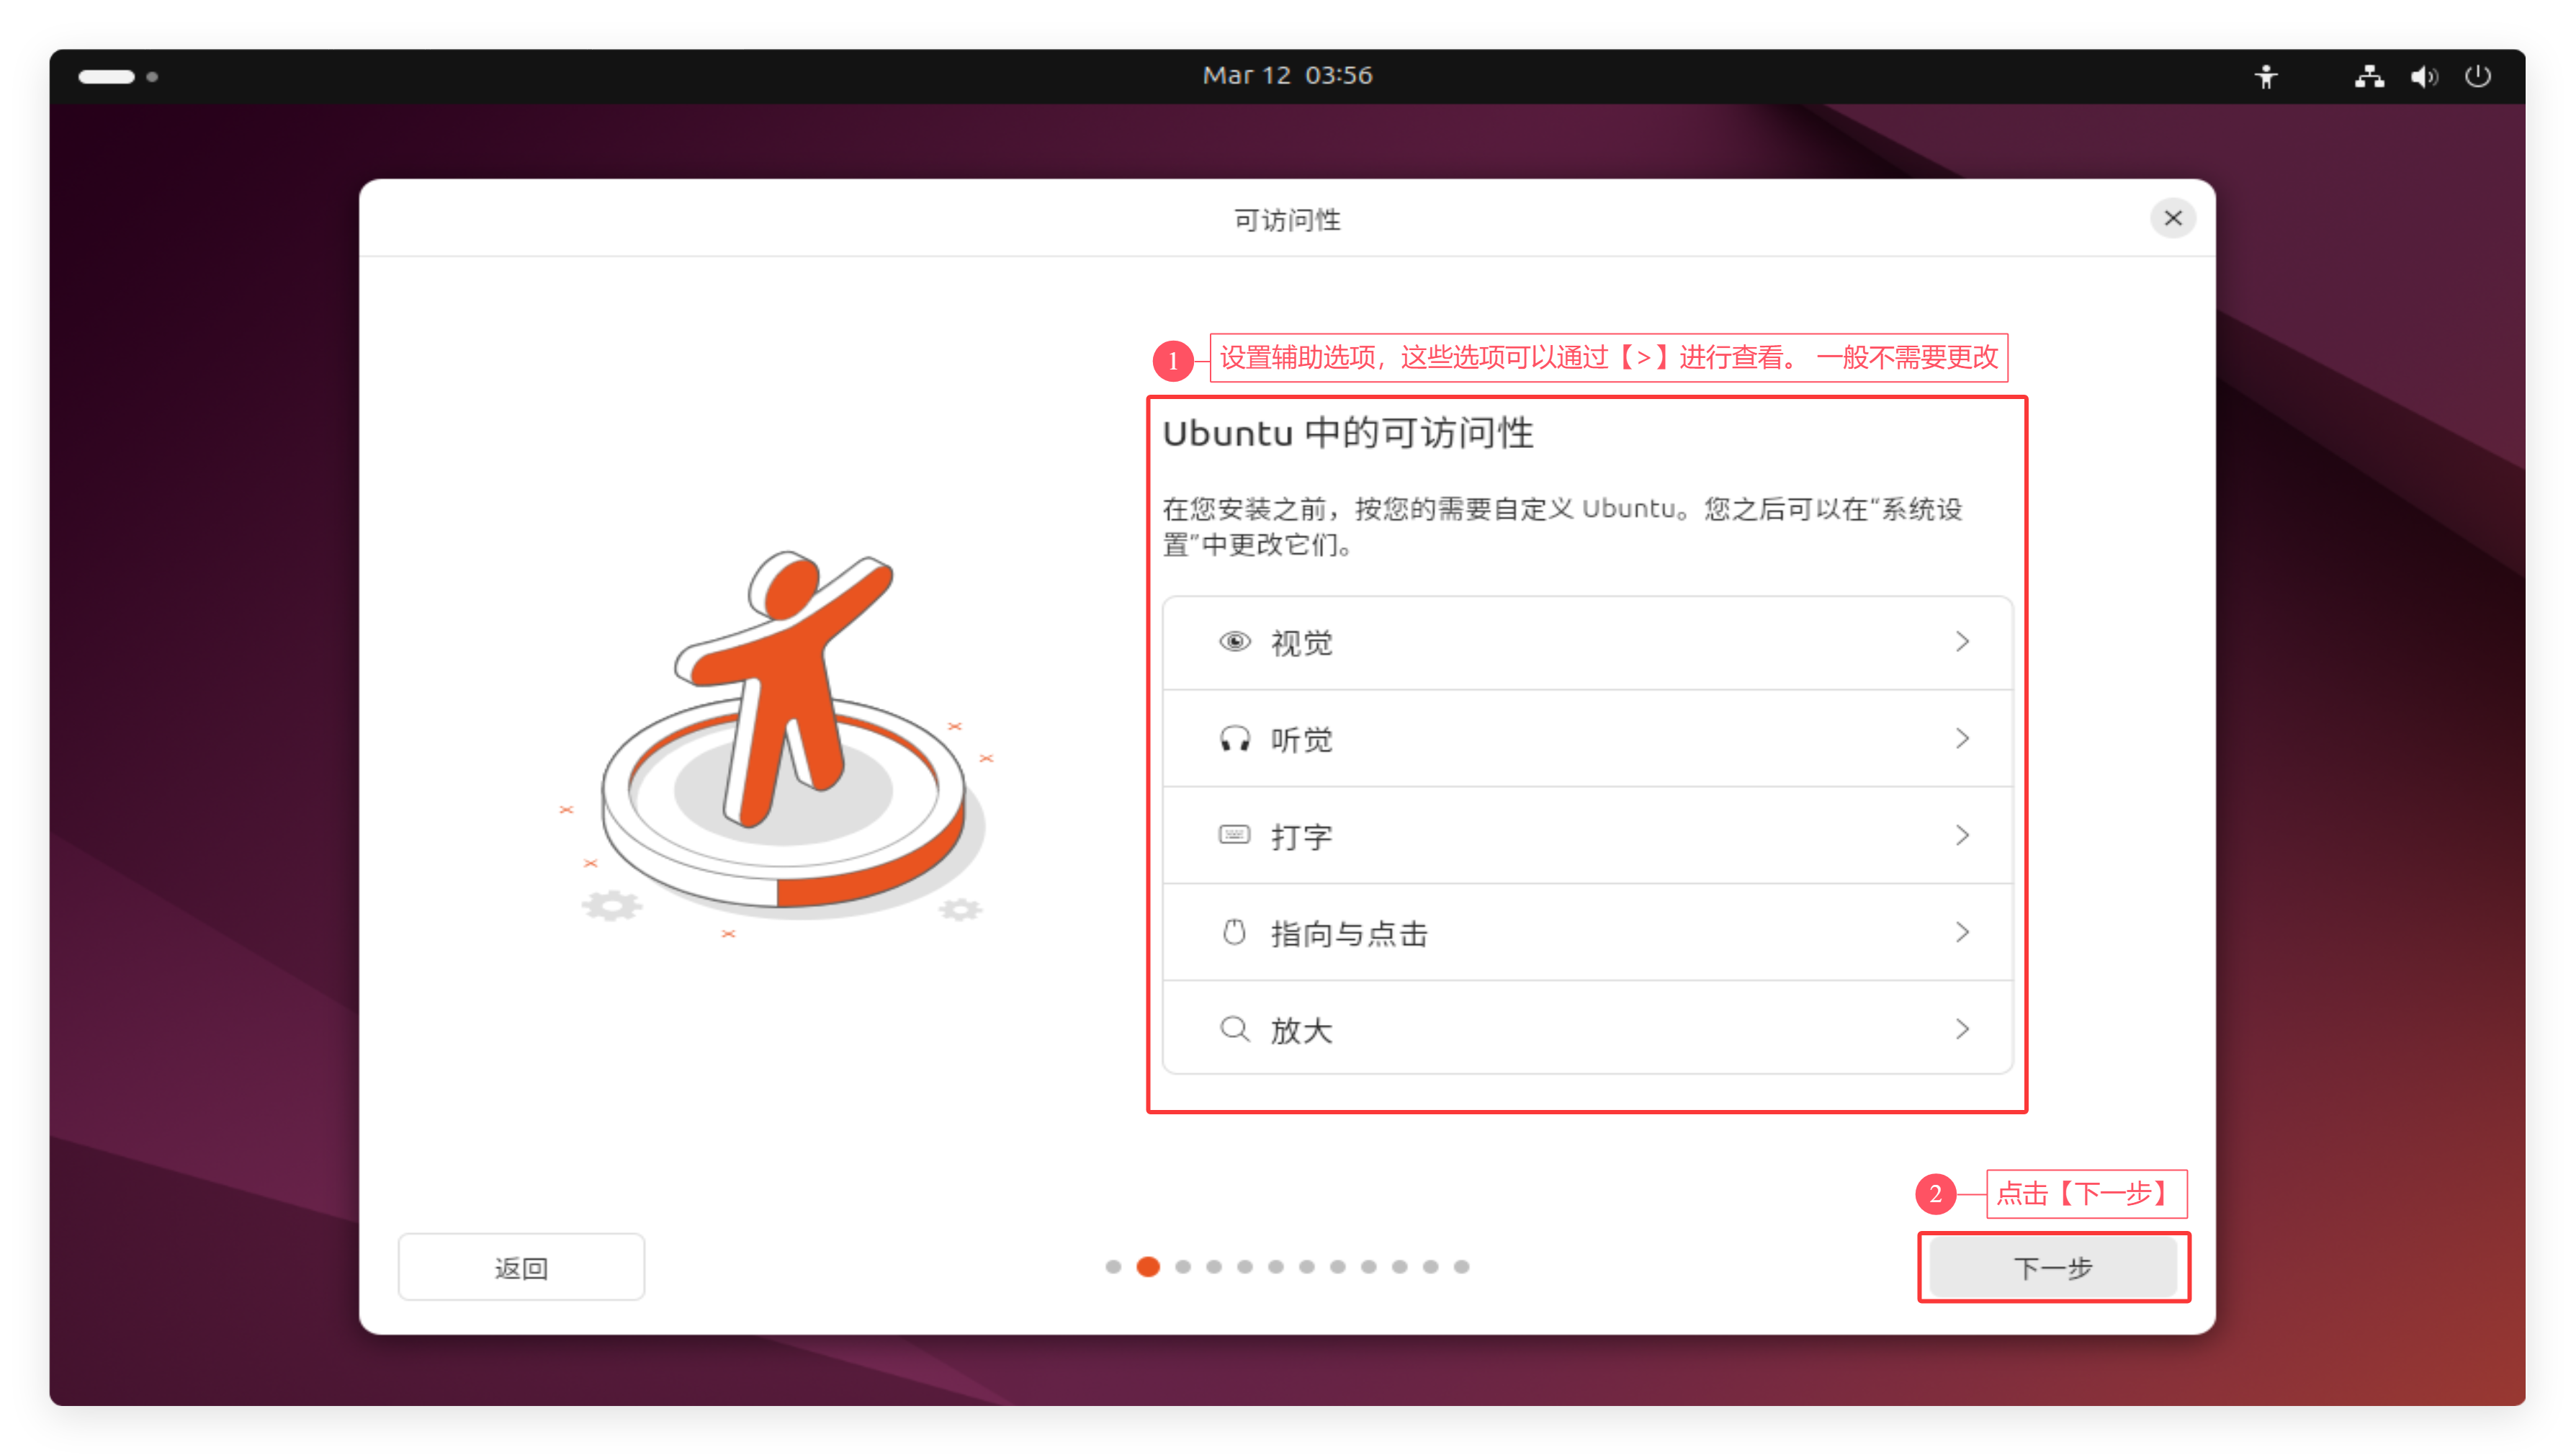Open the accessibility menu in top bar

[x=2265, y=76]
